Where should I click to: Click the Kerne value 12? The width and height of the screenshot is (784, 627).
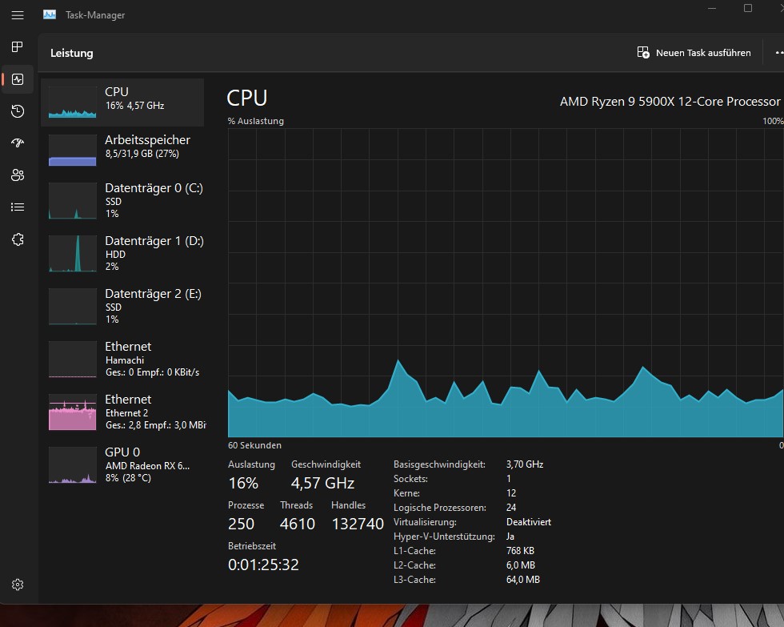[511, 493]
